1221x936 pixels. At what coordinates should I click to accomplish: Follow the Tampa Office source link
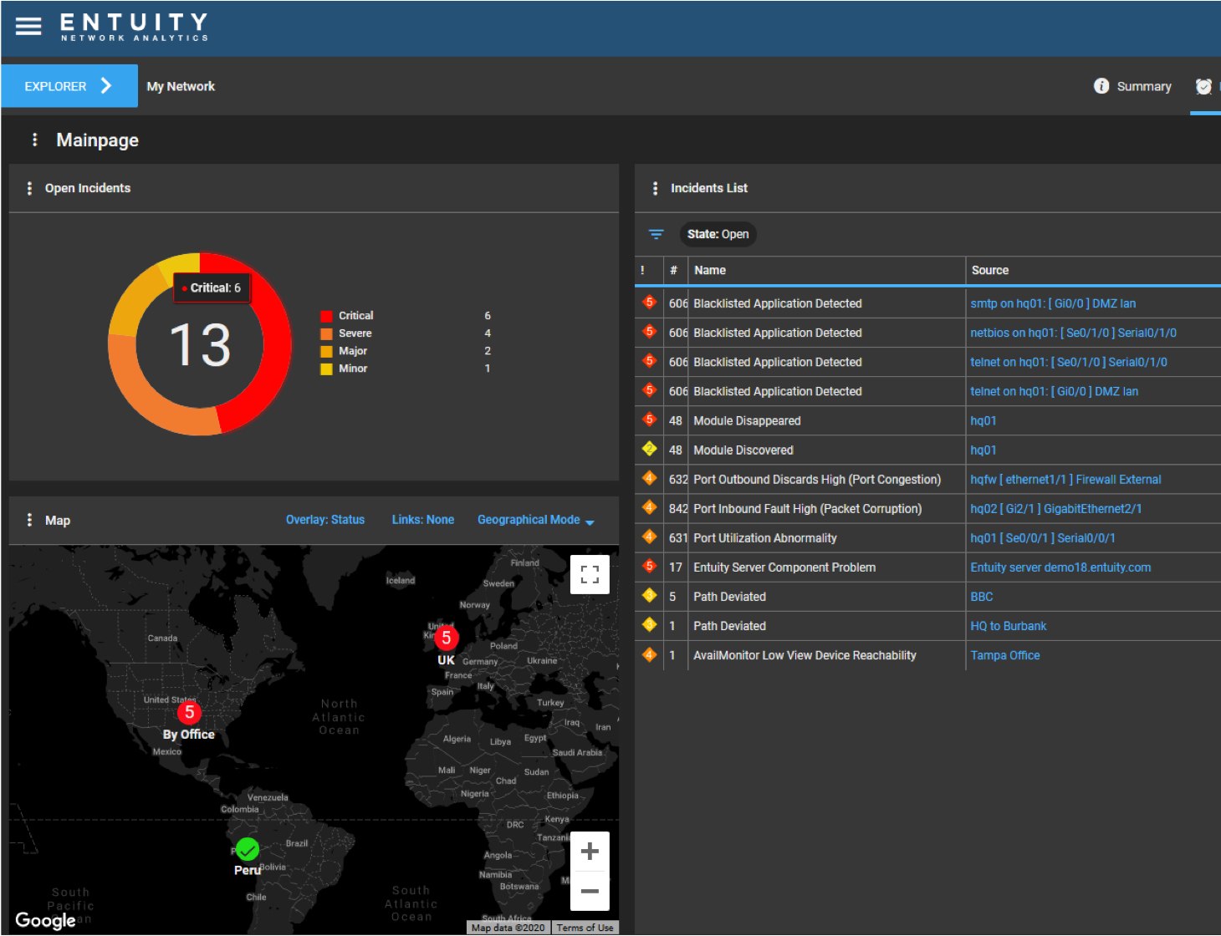click(x=1005, y=655)
